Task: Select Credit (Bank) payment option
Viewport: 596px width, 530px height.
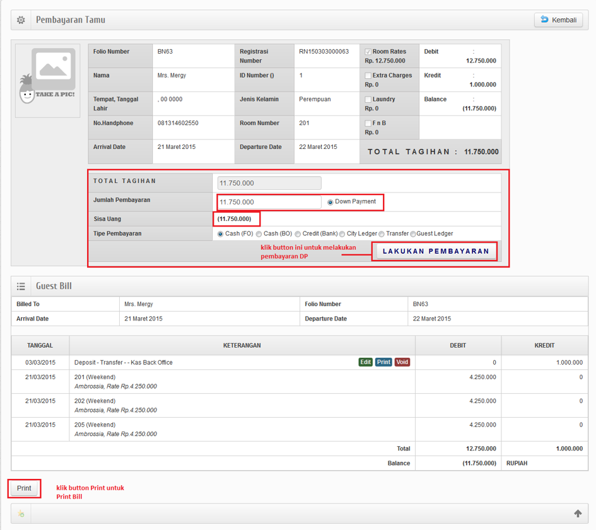Action: [298, 234]
